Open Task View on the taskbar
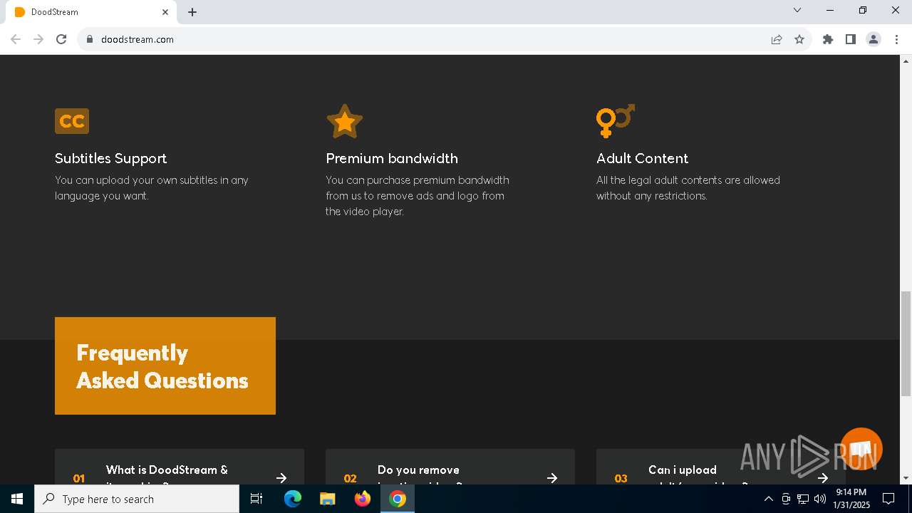This screenshot has height=513, width=912. (x=256, y=499)
